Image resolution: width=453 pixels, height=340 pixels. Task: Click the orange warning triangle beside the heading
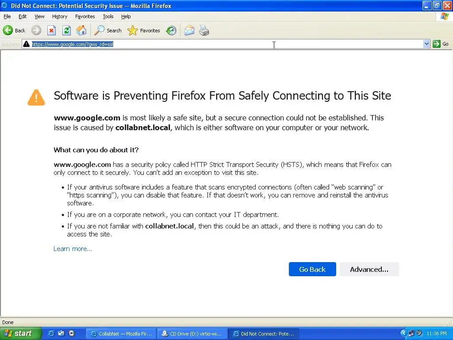tap(36, 97)
